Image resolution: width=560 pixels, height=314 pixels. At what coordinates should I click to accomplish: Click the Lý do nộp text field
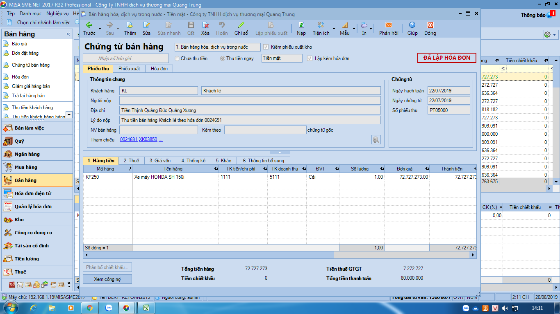click(x=250, y=120)
